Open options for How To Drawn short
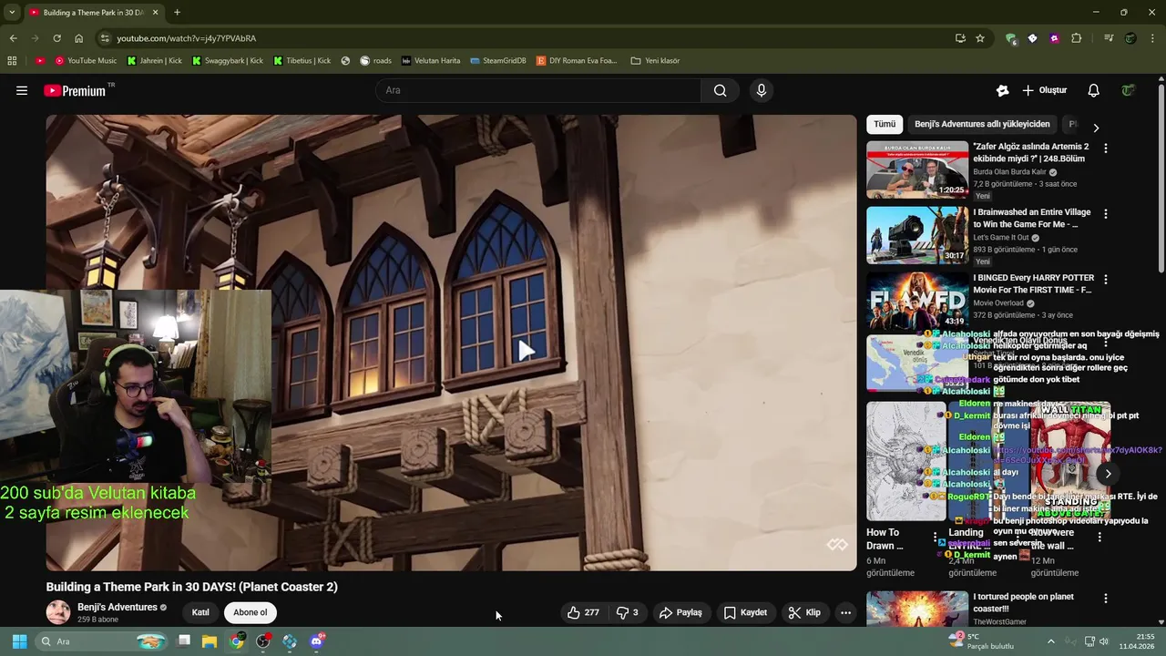Image resolution: width=1166 pixels, height=656 pixels. click(935, 538)
